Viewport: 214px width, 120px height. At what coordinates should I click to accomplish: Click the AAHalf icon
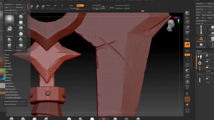[187, 27]
